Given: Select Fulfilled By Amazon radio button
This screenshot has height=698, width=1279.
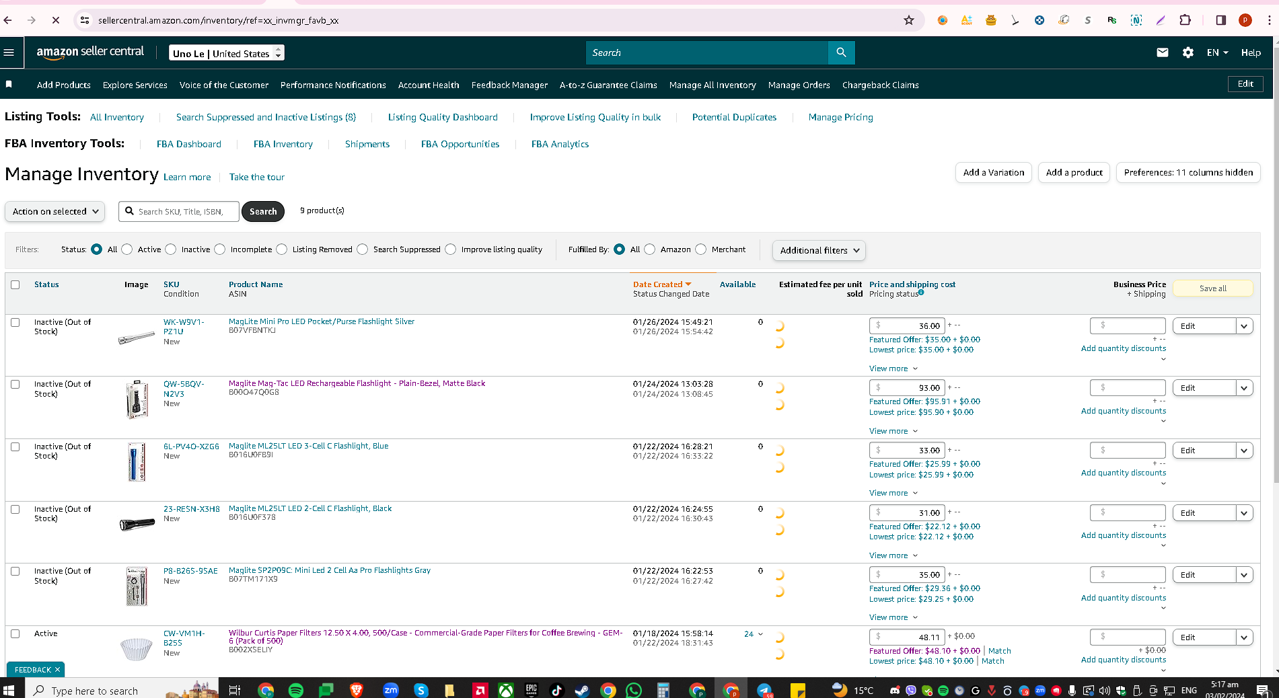Looking at the screenshot, I should point(650,249).
